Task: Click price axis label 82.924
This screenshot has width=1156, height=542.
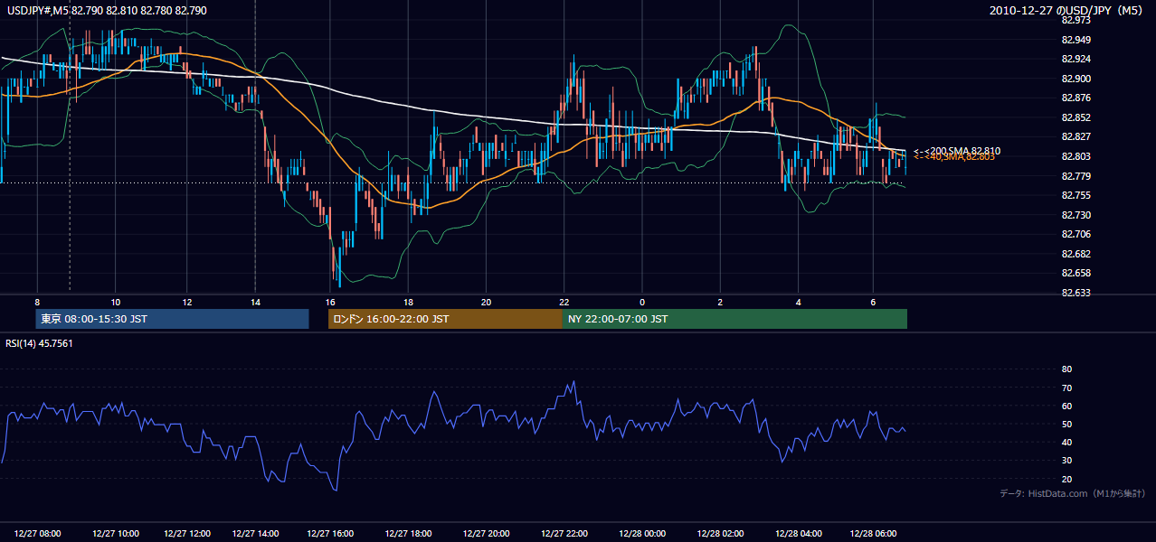Action: pyautogui.click(x=1075, y=60)
